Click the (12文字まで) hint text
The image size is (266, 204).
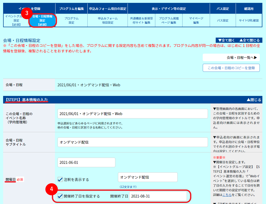[x=128, y=187]
